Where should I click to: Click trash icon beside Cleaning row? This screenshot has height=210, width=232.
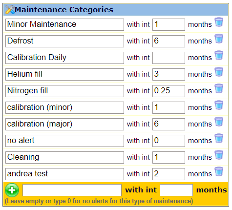tap(219, 155)
